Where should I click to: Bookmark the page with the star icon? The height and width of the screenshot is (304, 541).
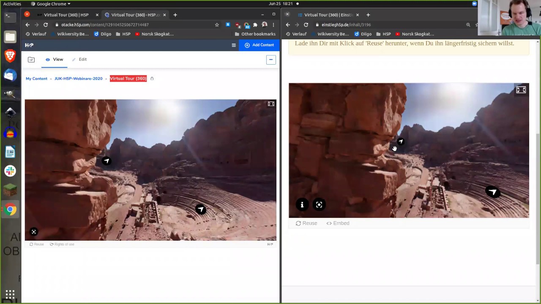click(x=217, y=25)
